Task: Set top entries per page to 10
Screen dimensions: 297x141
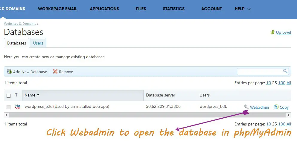Action: (269, 83)
